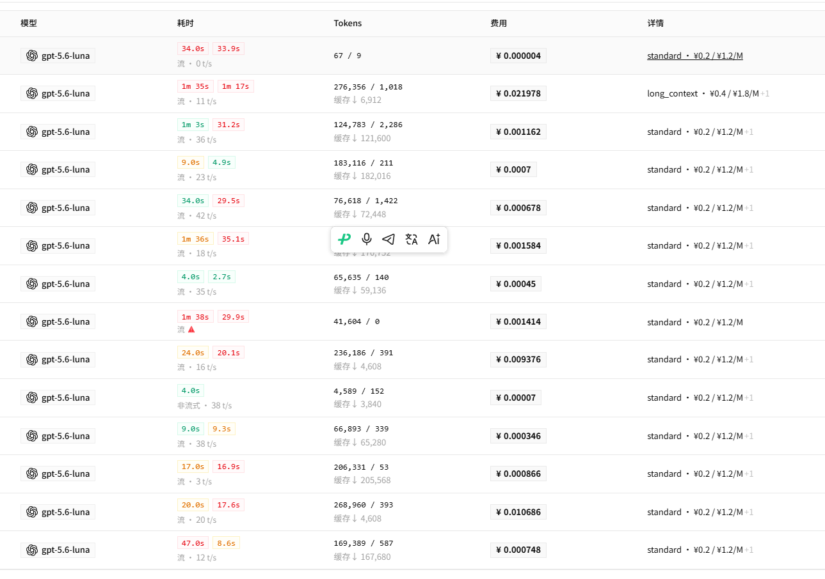The height and width of the screenshot is (579, 825).
Task: Click the token count 124,783 / 2,286
Action: pyautogui.click(x=368, y=125)
